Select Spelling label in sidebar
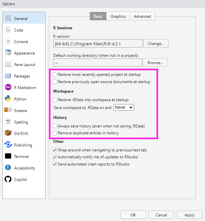The image size is (205, 221). (x=21, y=122)
